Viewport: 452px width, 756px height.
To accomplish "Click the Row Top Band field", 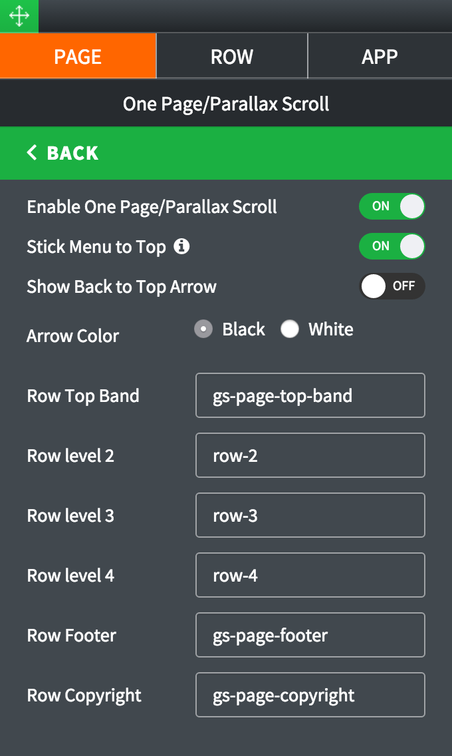I will click(310, 395).
